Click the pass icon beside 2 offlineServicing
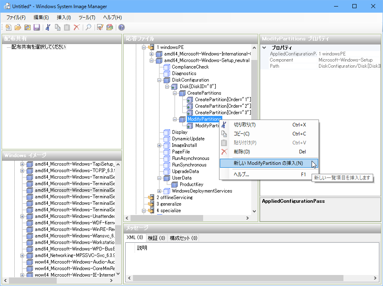Screen dimensions: 383x286 pos(151,197)
